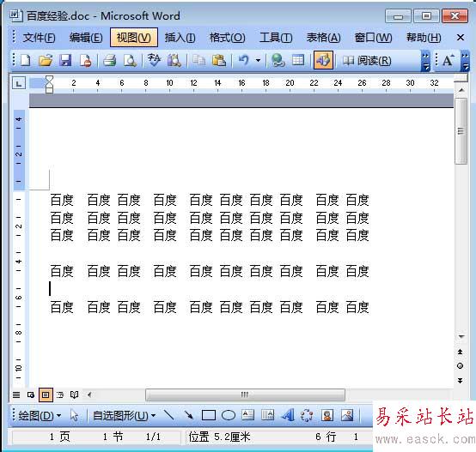This screenshot has width=476, height=452.
Task: Click the 6 行 status entry
Action: point(326,437)
